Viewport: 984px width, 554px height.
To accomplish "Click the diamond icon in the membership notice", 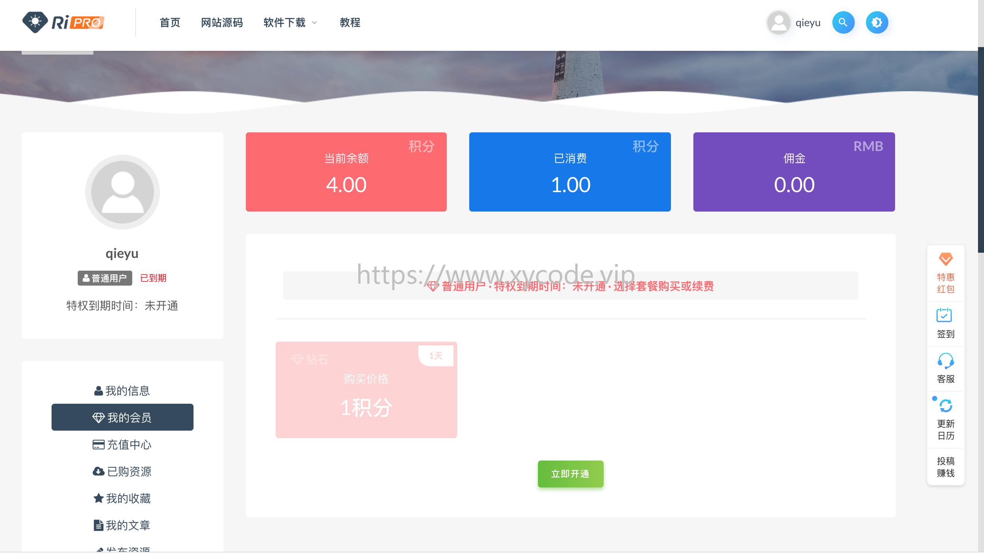I will 432,286.
